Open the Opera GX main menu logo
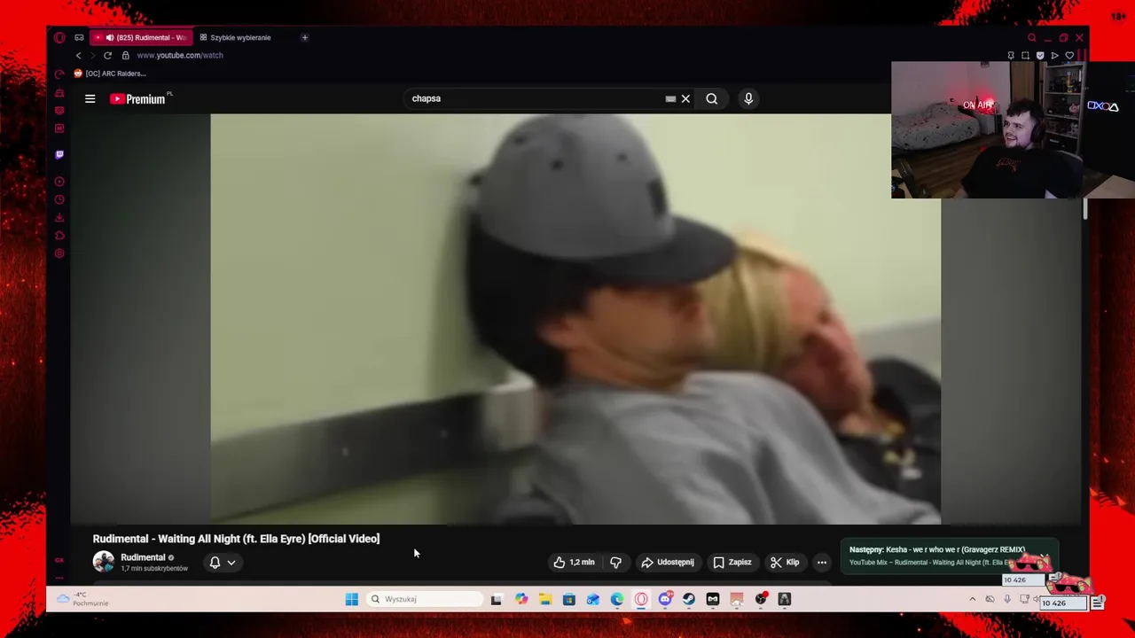The image size is (1135, 638). pyautogui.click(x=59, y=37)
